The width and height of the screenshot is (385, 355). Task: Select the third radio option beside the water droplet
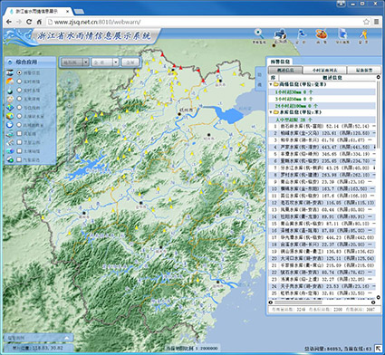(20, 90)
